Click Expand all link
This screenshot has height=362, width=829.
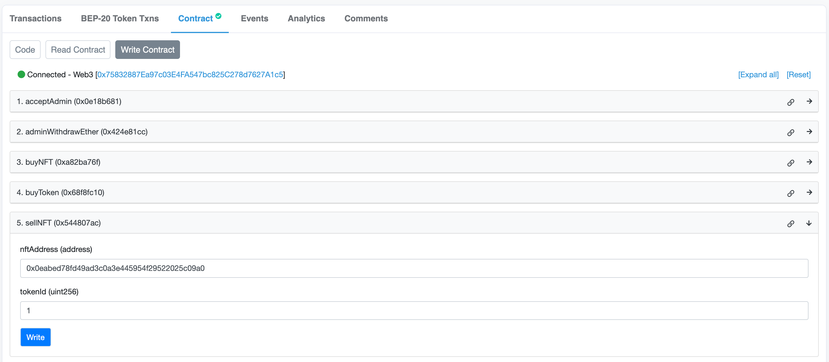coord(758,75)
